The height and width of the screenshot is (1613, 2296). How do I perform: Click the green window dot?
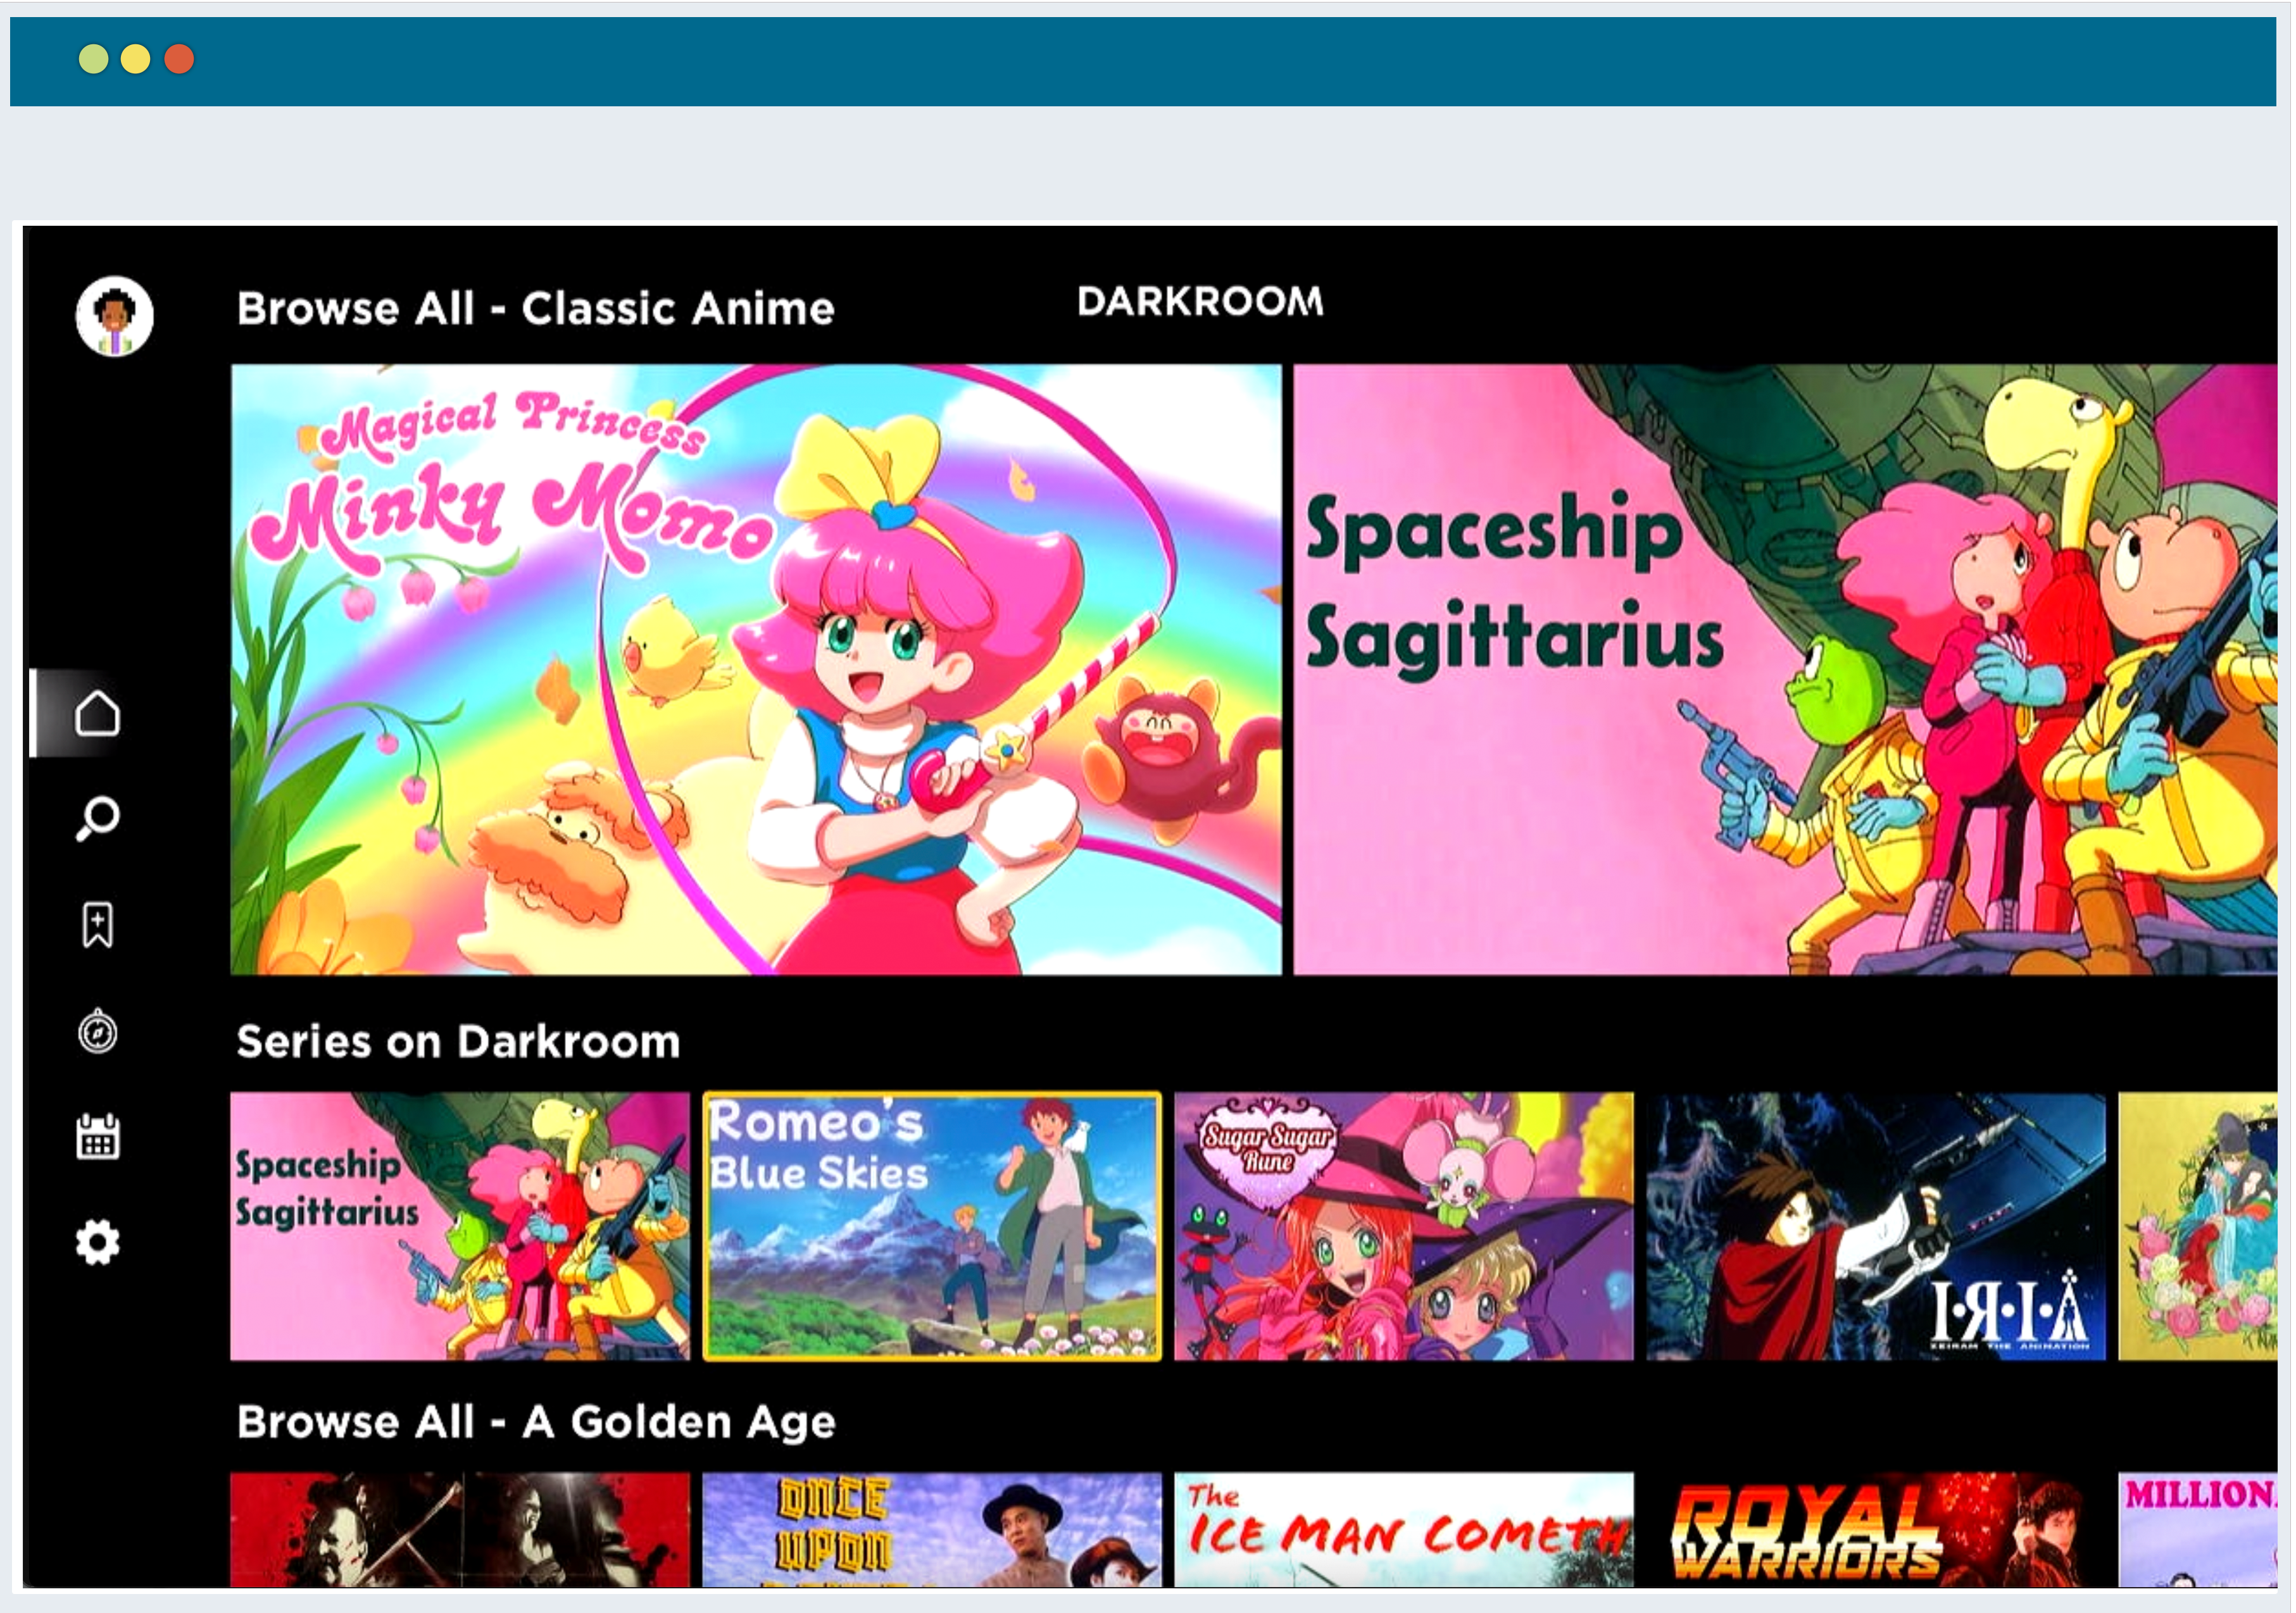coord(93,59)
